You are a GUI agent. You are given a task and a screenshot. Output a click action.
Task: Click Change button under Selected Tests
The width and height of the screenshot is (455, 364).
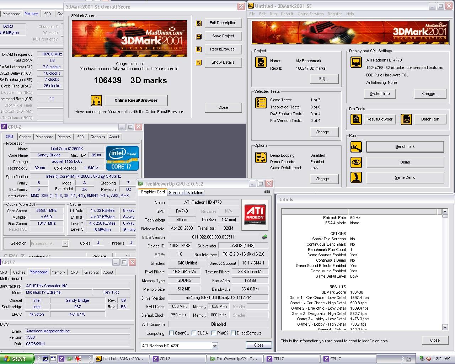click(324, 132)
